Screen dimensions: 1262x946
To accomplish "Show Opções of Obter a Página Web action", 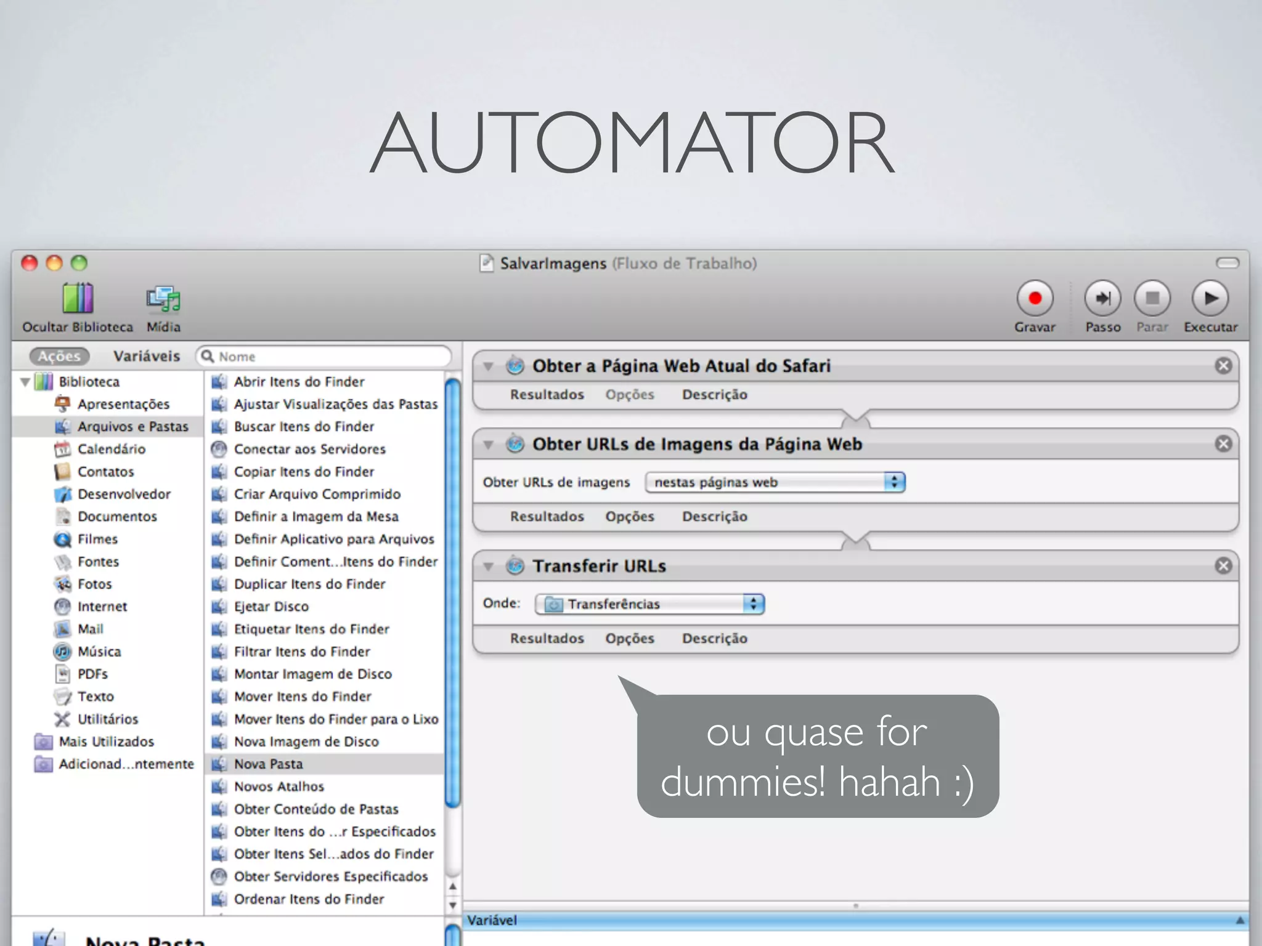I will coord(629,395).
